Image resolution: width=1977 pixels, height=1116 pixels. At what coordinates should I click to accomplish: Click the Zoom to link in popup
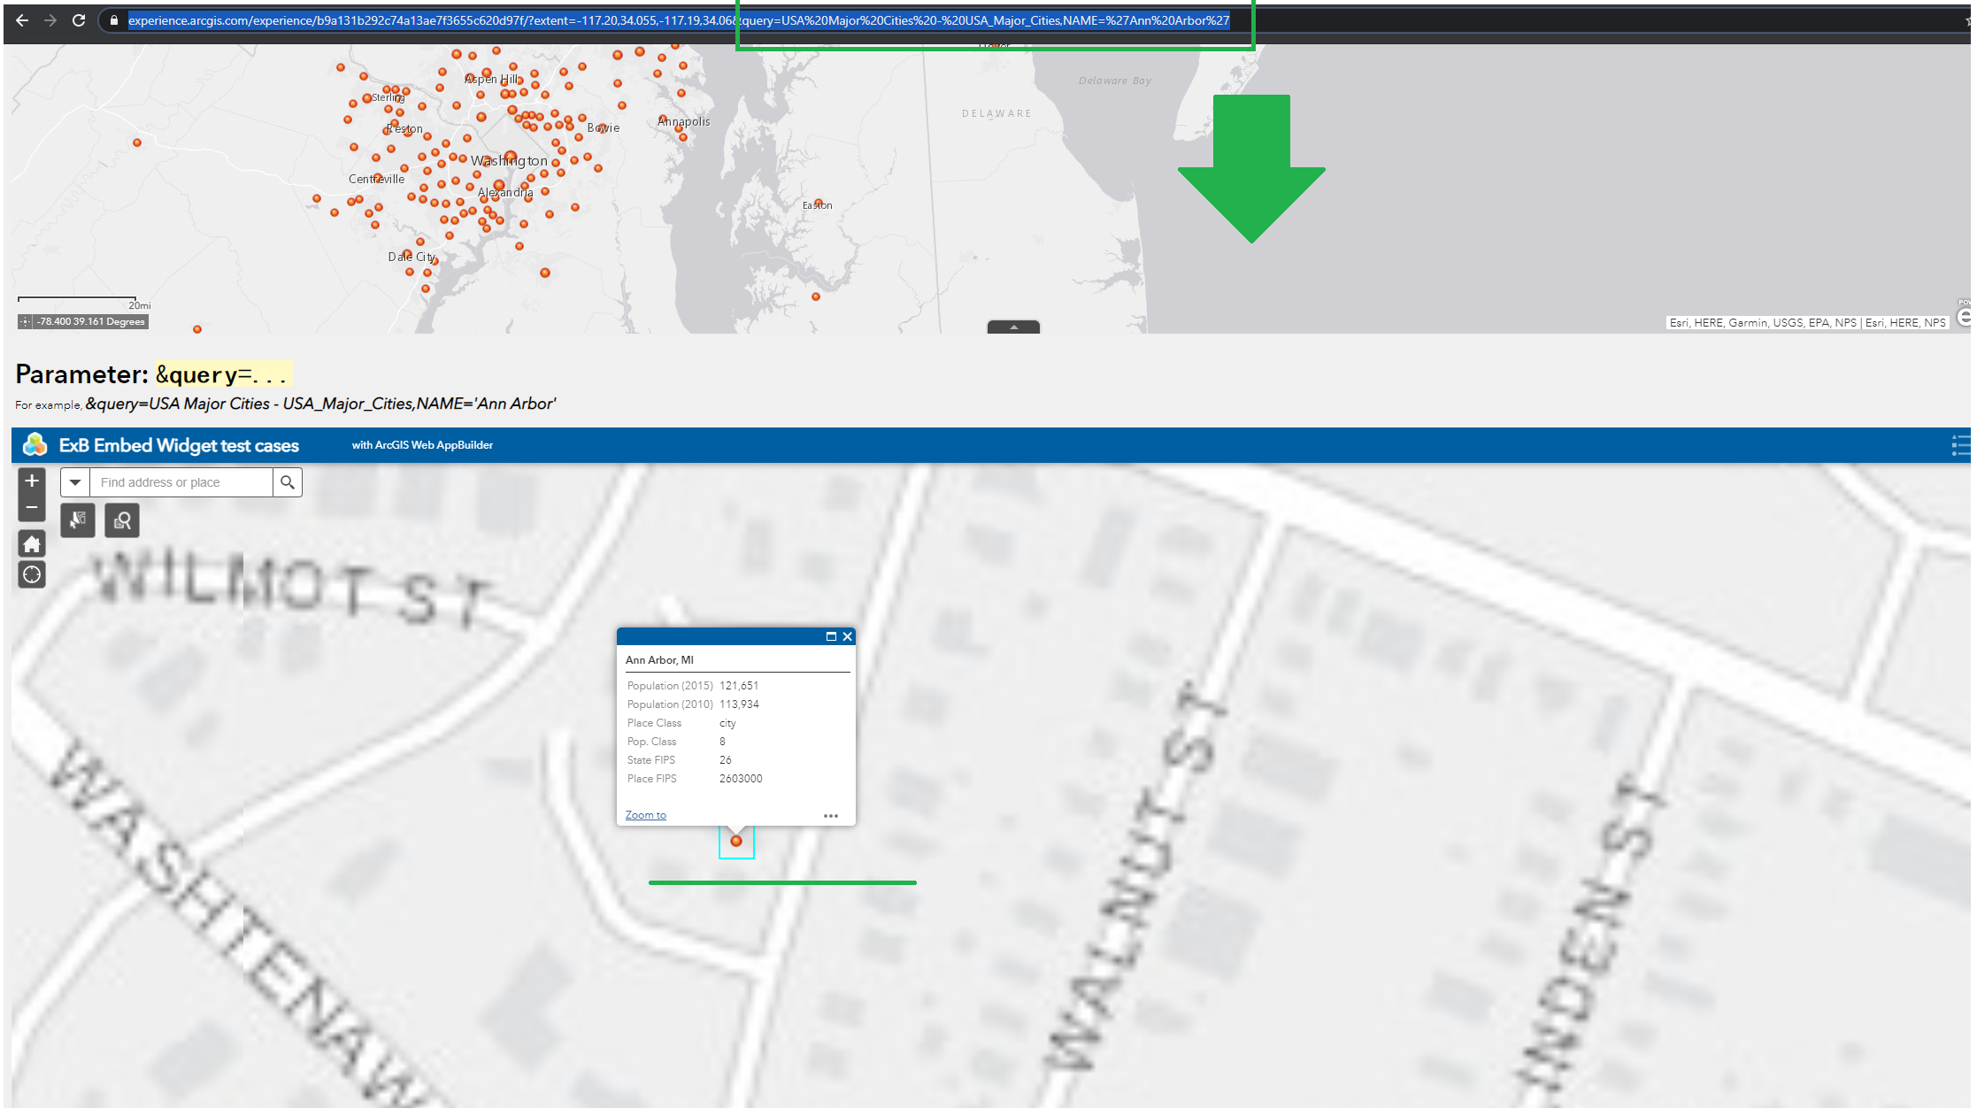pyautogui.click(x=645, y=815)
